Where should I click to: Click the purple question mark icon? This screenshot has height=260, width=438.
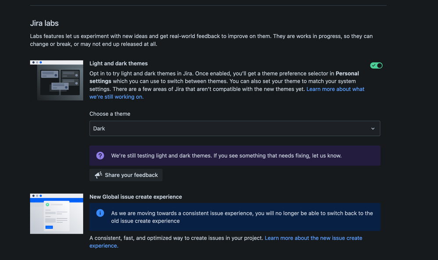coord(100,155)
